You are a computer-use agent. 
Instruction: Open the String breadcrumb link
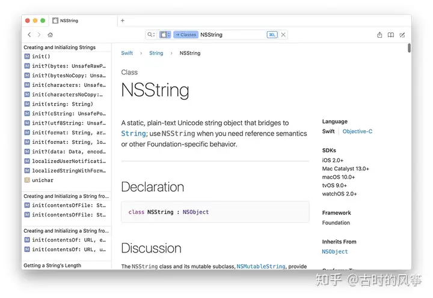point(156,53)
